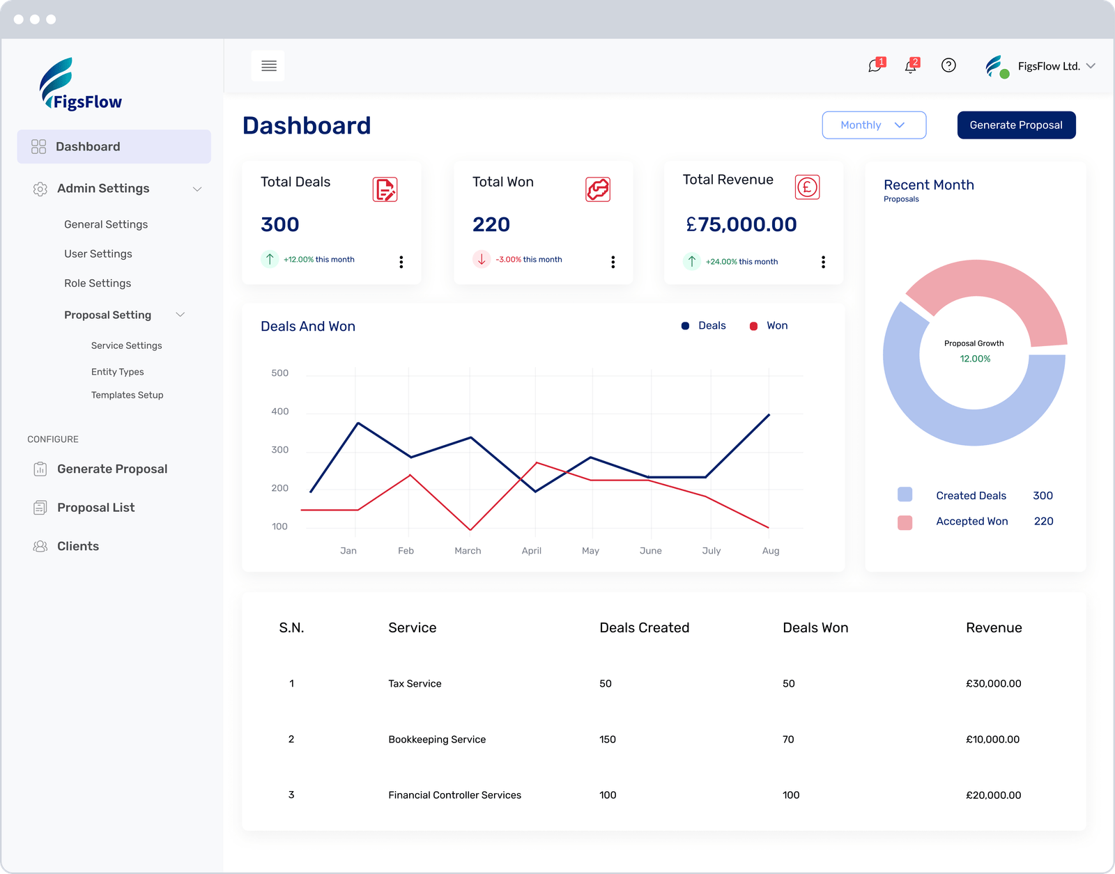Open Proposal List in sidebar

point(96,508)
